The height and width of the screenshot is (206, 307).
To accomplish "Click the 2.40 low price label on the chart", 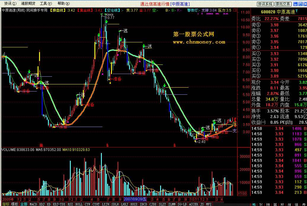I will click(202, 141).
